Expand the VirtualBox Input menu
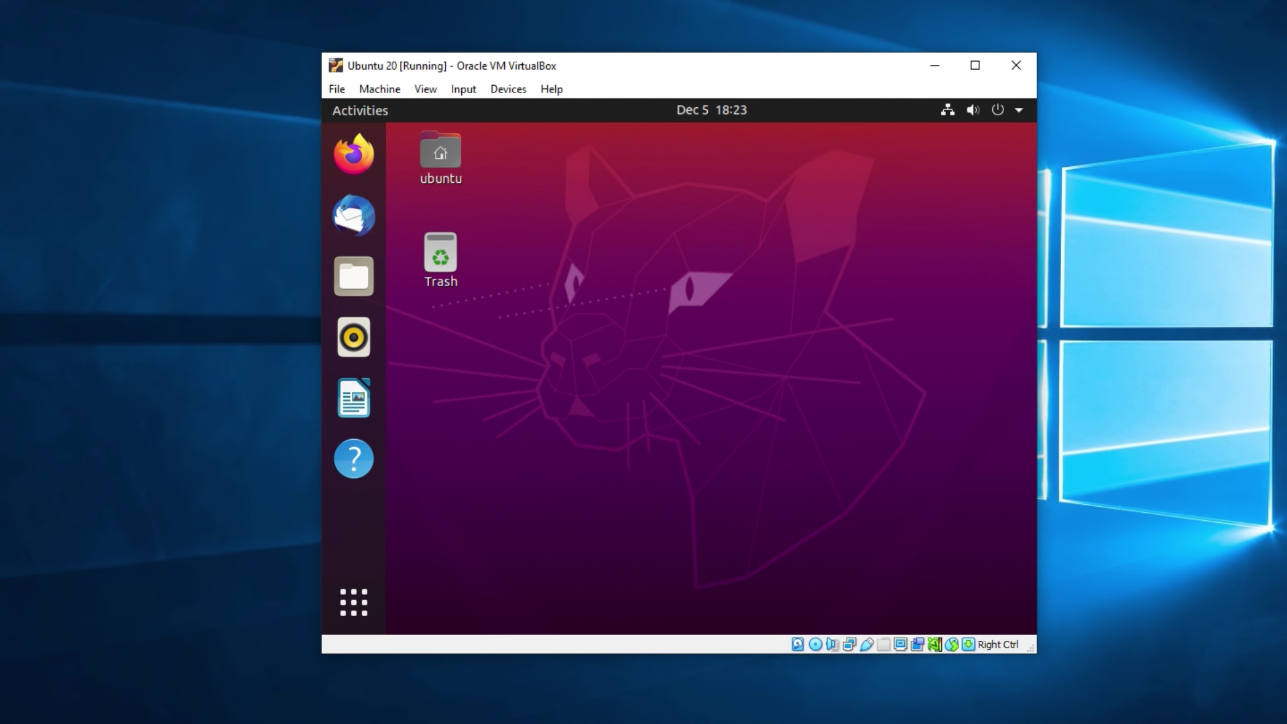The height and width of the screenshot is (724, 1287). pos(463,89)
